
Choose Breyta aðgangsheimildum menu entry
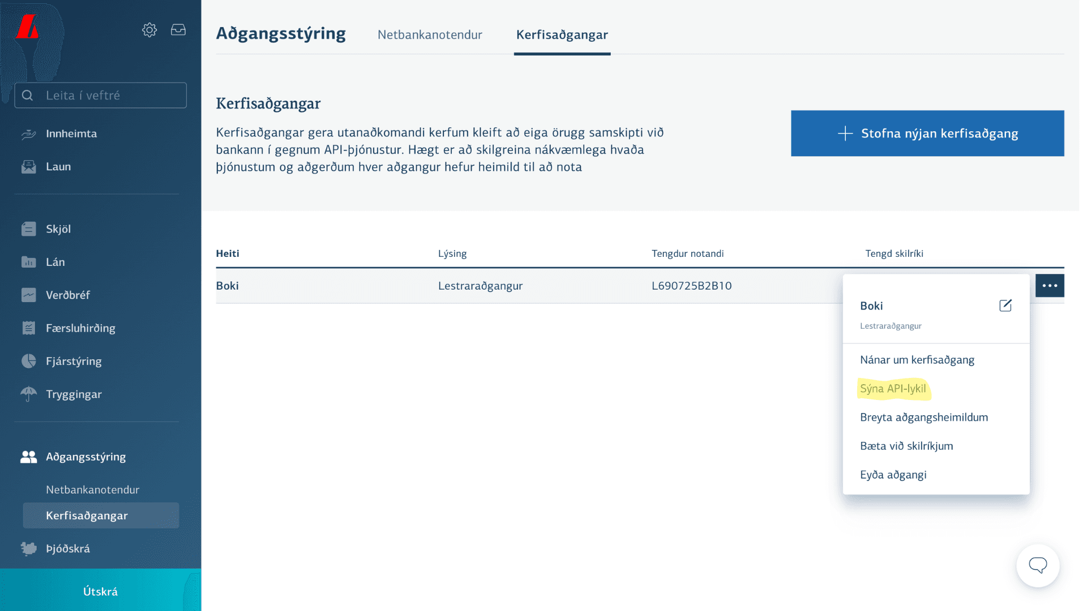[x=923, y=418]
